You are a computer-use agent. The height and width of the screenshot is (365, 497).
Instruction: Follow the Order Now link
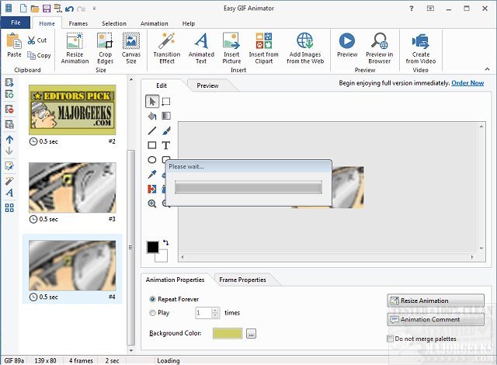point(467,83)
